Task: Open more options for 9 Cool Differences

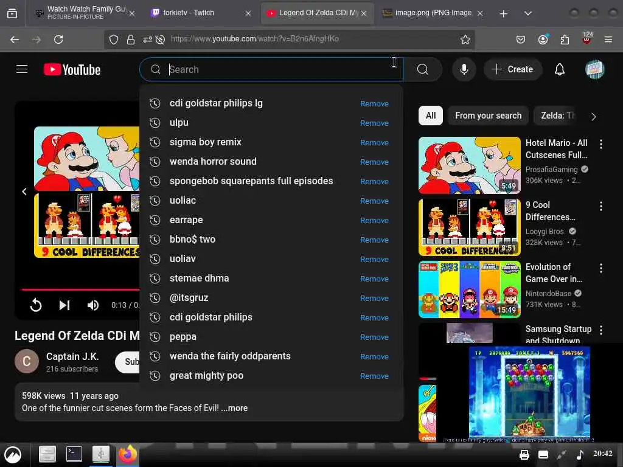Action: click(x=600, y=206)
